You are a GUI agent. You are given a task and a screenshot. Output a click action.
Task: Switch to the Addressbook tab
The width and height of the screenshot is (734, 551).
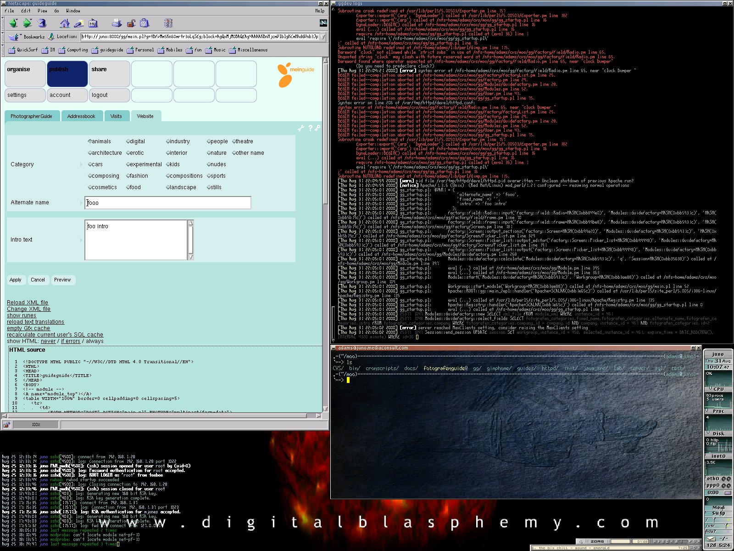click(x=81, y=116)
